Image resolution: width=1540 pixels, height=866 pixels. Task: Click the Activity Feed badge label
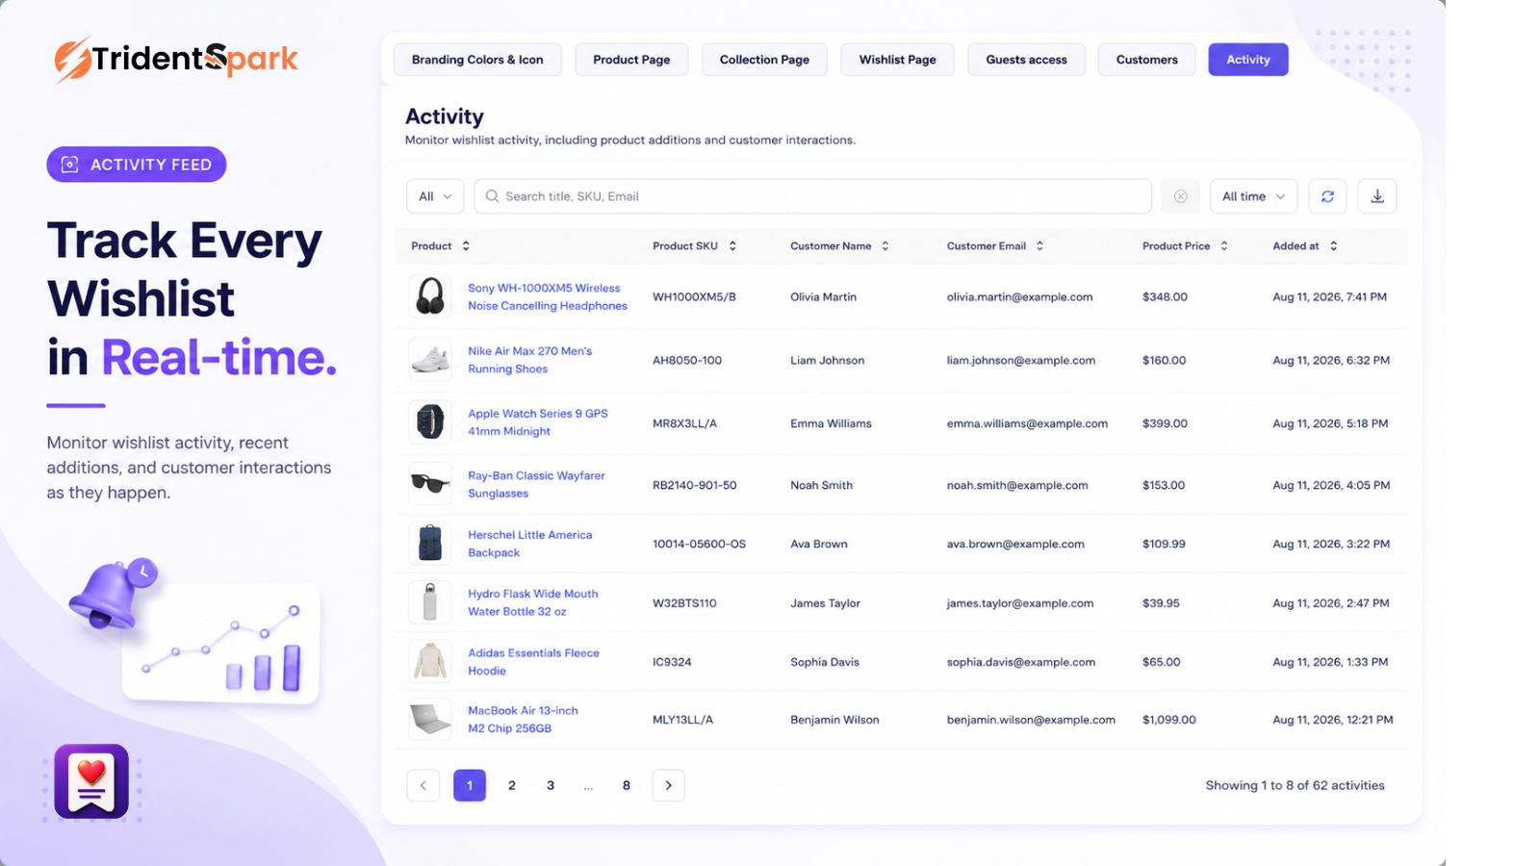point(151,165)
